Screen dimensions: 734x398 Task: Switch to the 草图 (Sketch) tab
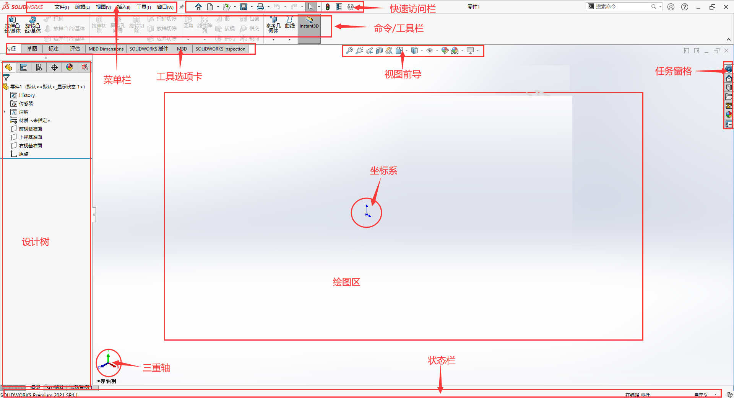[x=32, y=49]
